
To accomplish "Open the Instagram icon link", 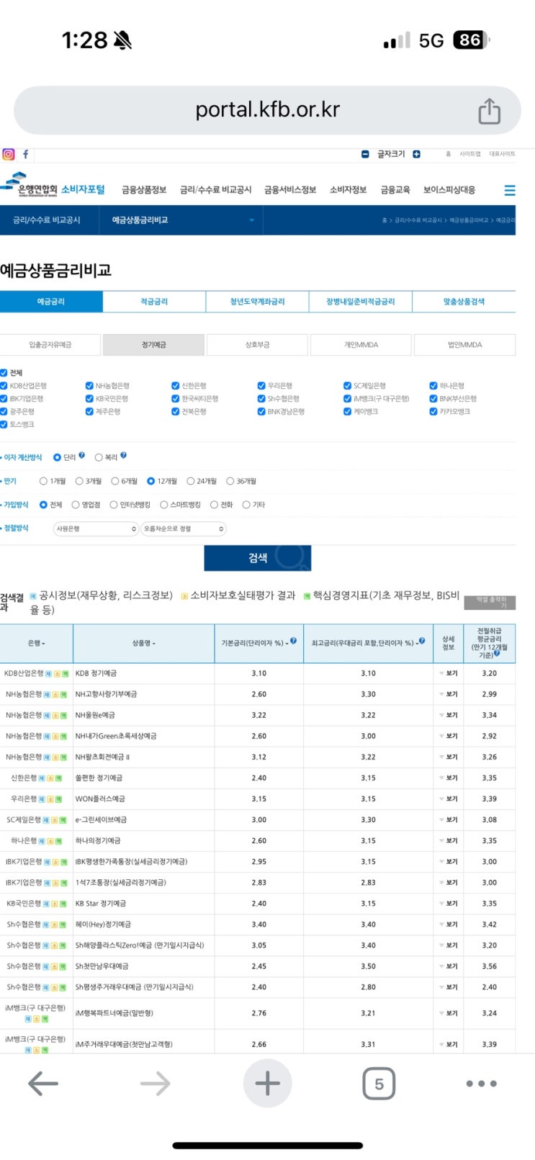I will (9, 154).
